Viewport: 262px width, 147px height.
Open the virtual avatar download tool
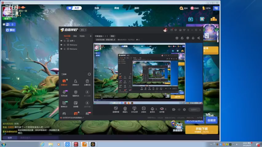click(87, 104)
